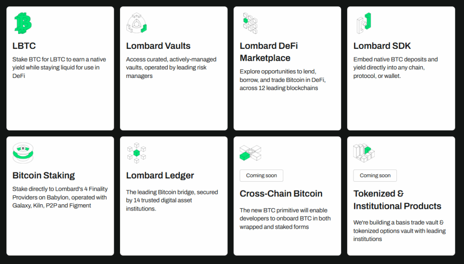This screenshot has height=264, width=464.
Task: Open the Lombard Vaults heading
Action: 158,46
